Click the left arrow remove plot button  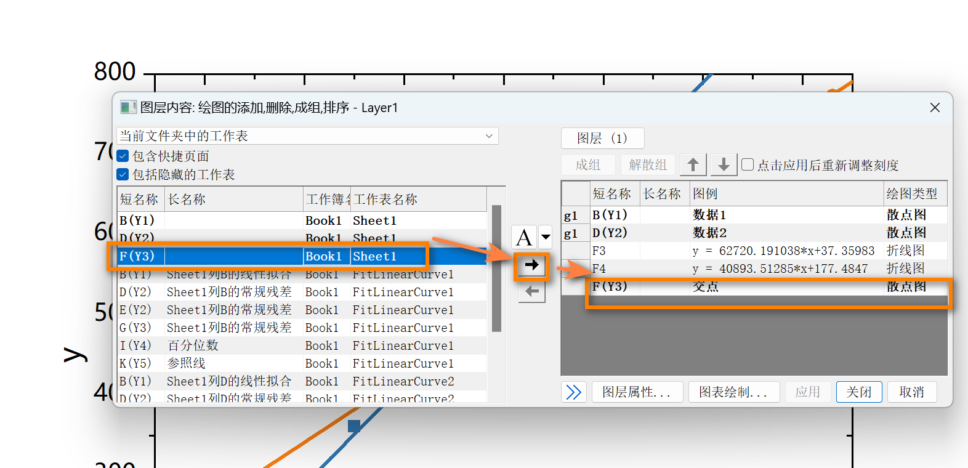(x=531, y=291)
